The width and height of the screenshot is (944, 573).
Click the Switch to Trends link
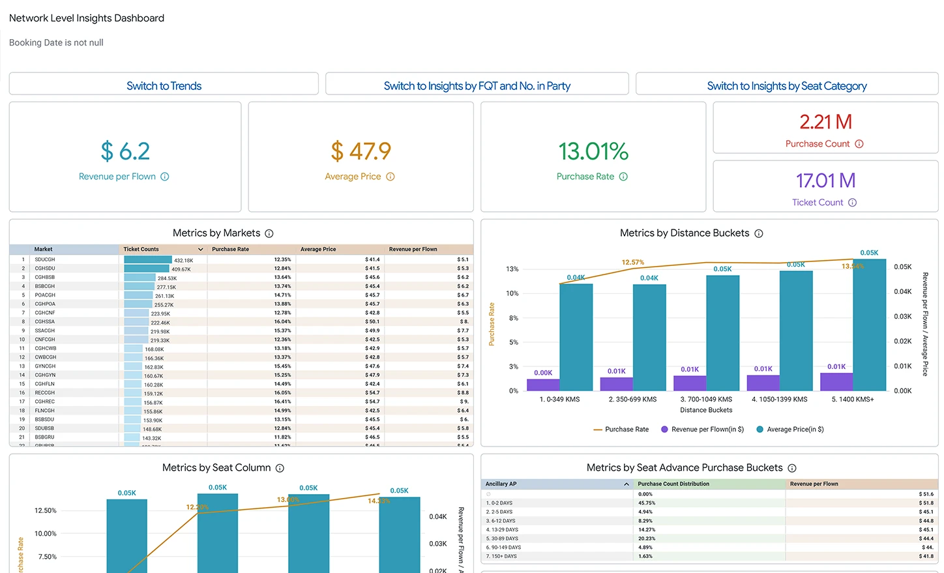164,86
